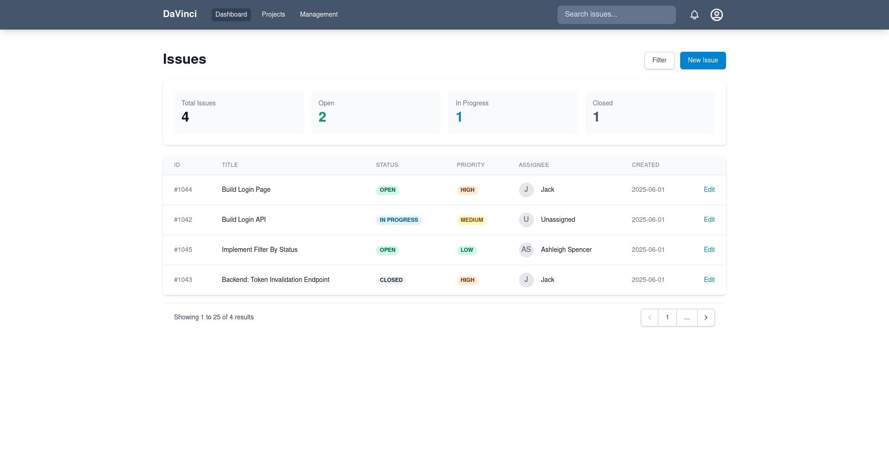Viewport: 889px width, 452px height.
Task: Focus the Search issues field
Action: pos(616,15)
